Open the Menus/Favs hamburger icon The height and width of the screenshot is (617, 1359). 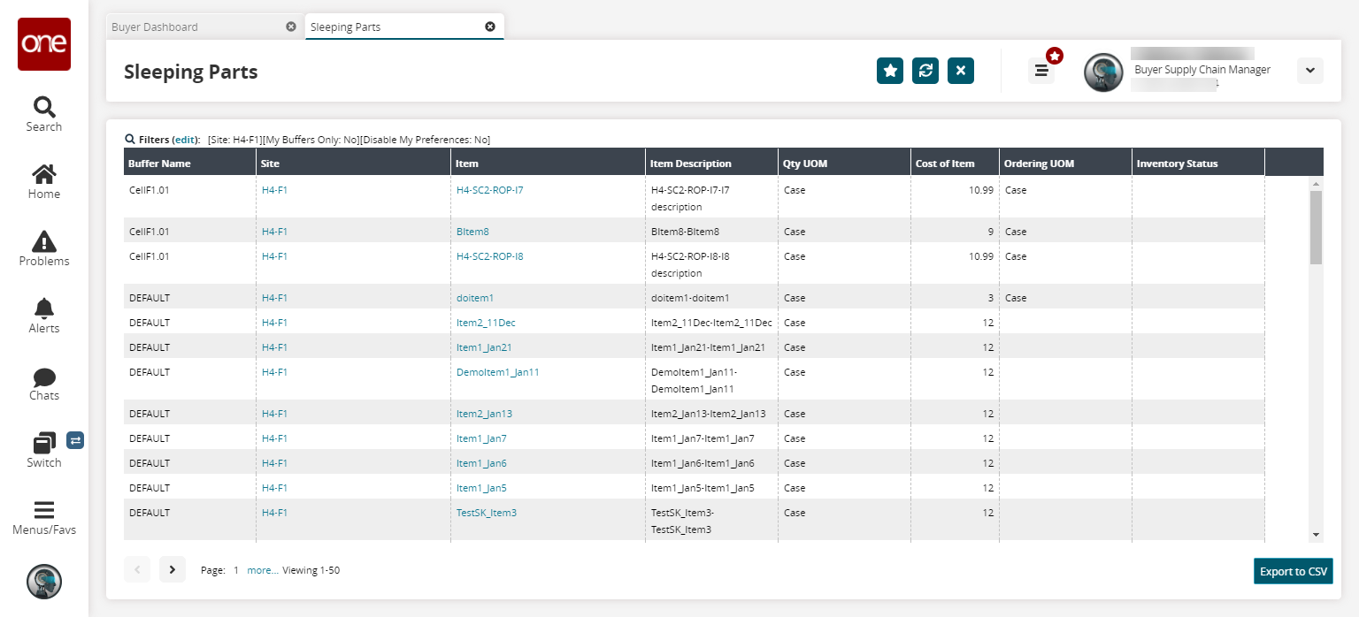pyautogui.click(x=44, y=511)
